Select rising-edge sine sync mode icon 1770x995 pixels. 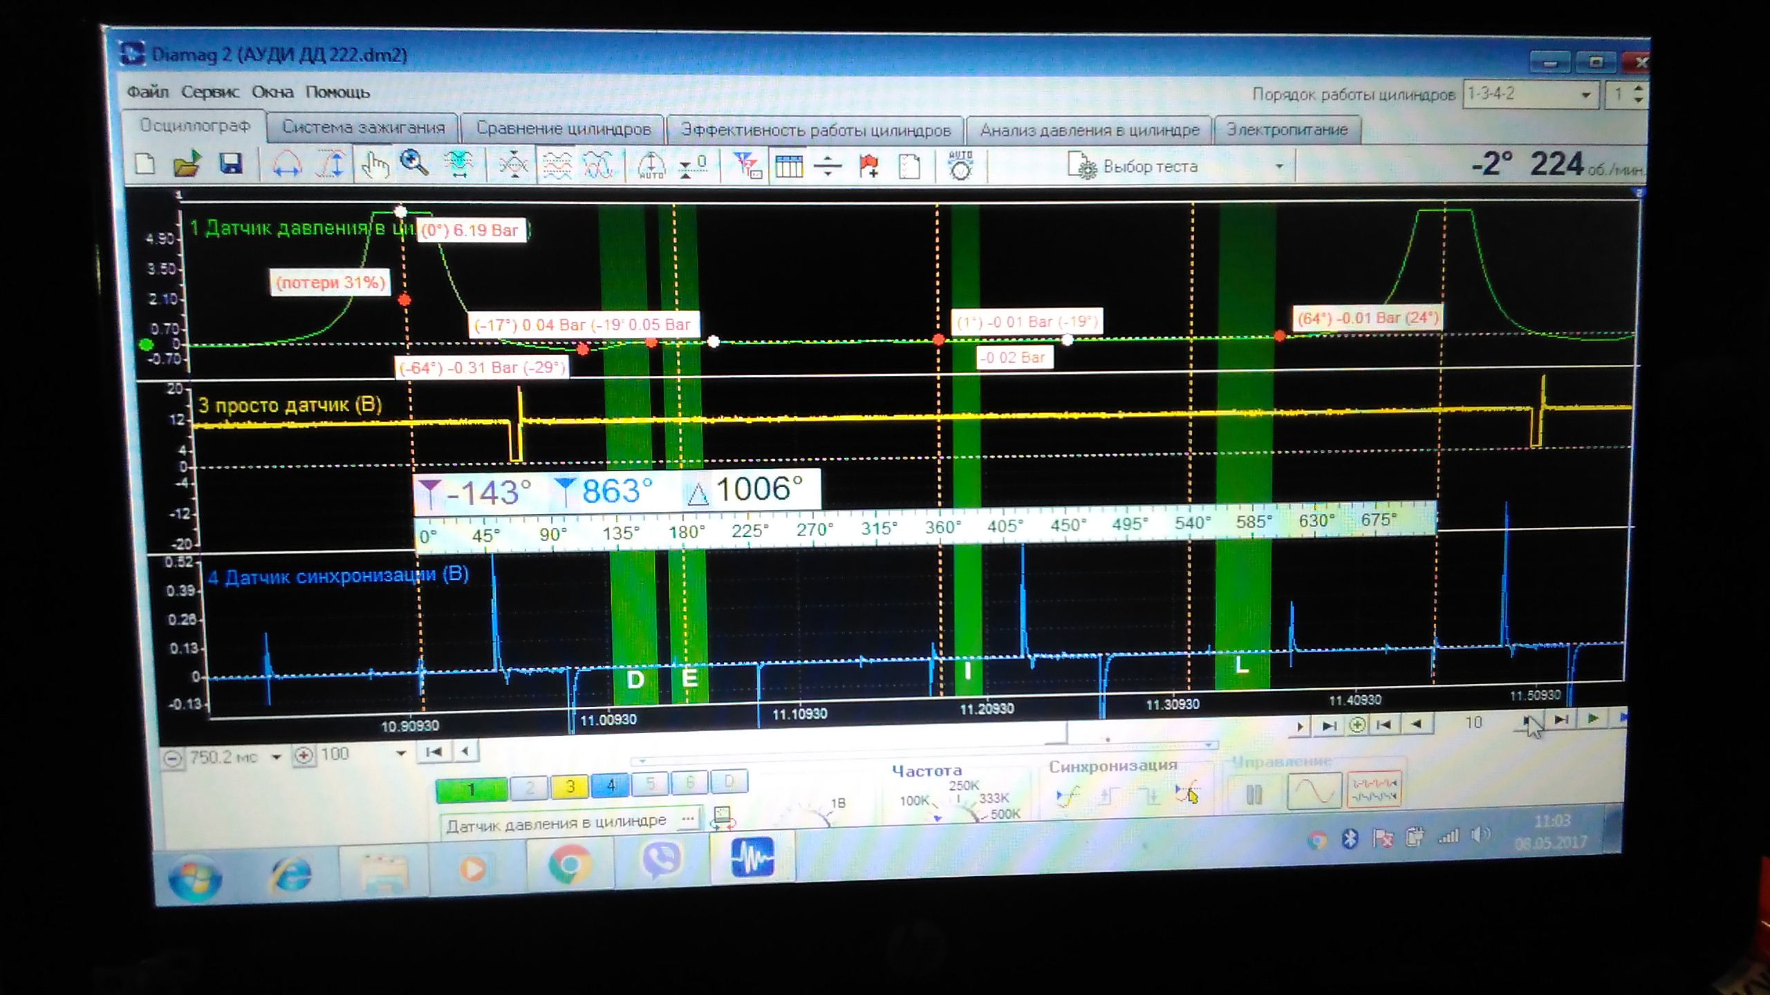tap(1068, 796)
